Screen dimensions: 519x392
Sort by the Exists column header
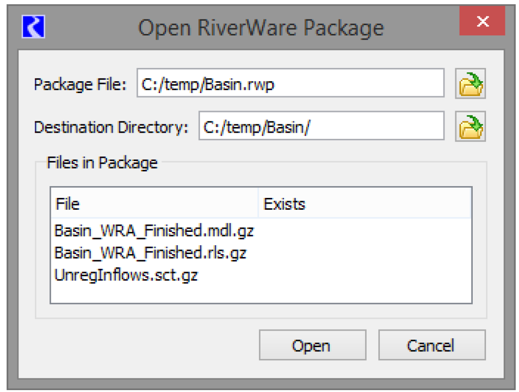[364, 204]
